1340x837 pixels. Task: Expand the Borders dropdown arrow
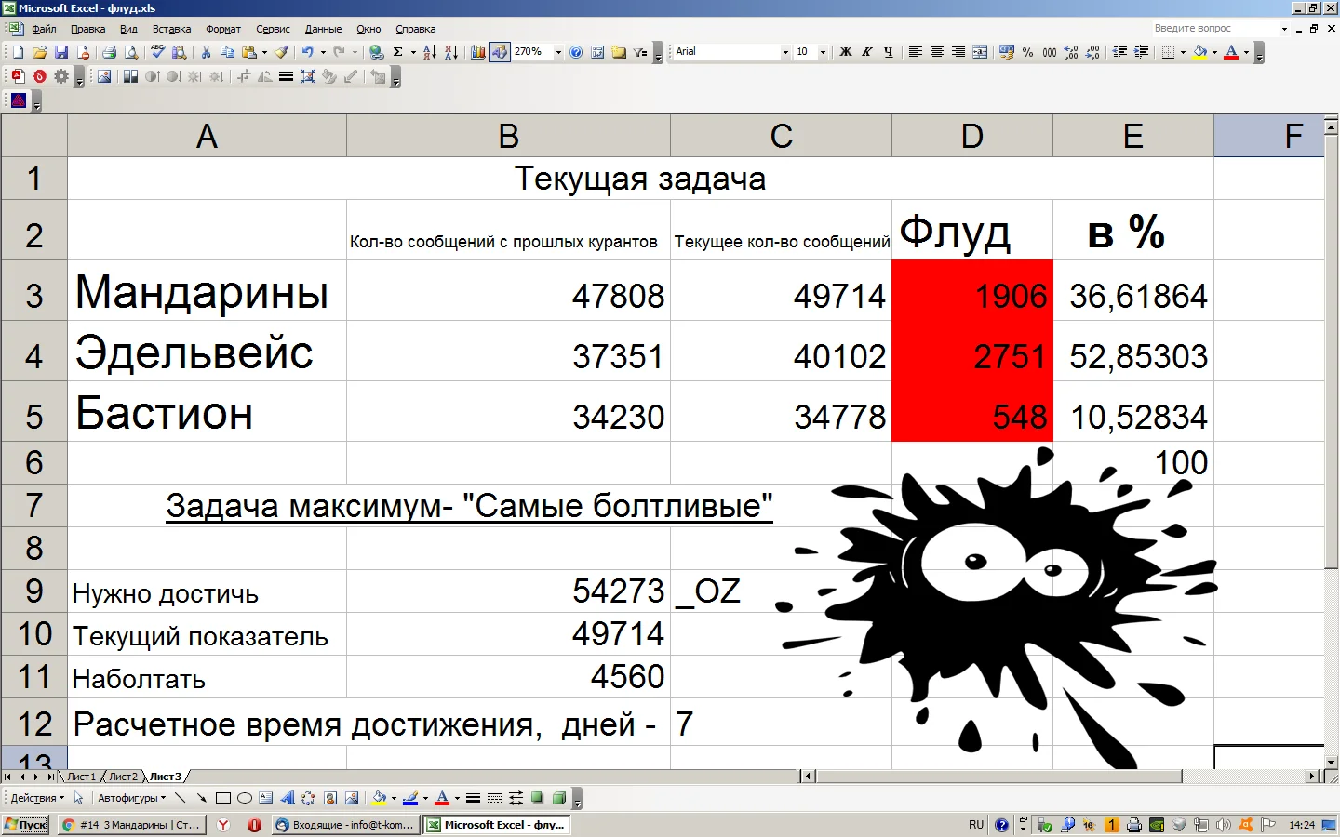[1183, 52]
